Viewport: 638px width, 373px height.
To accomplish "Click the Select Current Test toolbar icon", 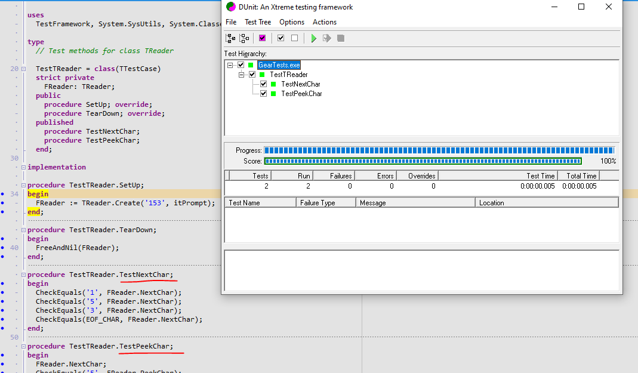I will 281,38.
